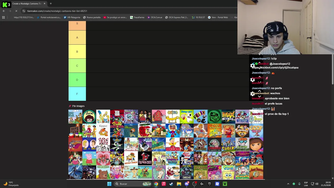Click the orange S tier label
This screenshot has width=334, height=188.
coord(77,26)
